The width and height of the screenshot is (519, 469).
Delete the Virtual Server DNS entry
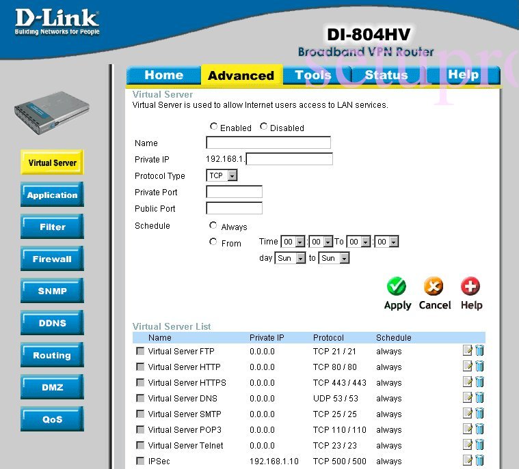(x=479, y=397)
